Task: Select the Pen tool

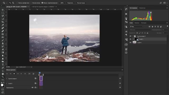Action: [x=3, y=68]
